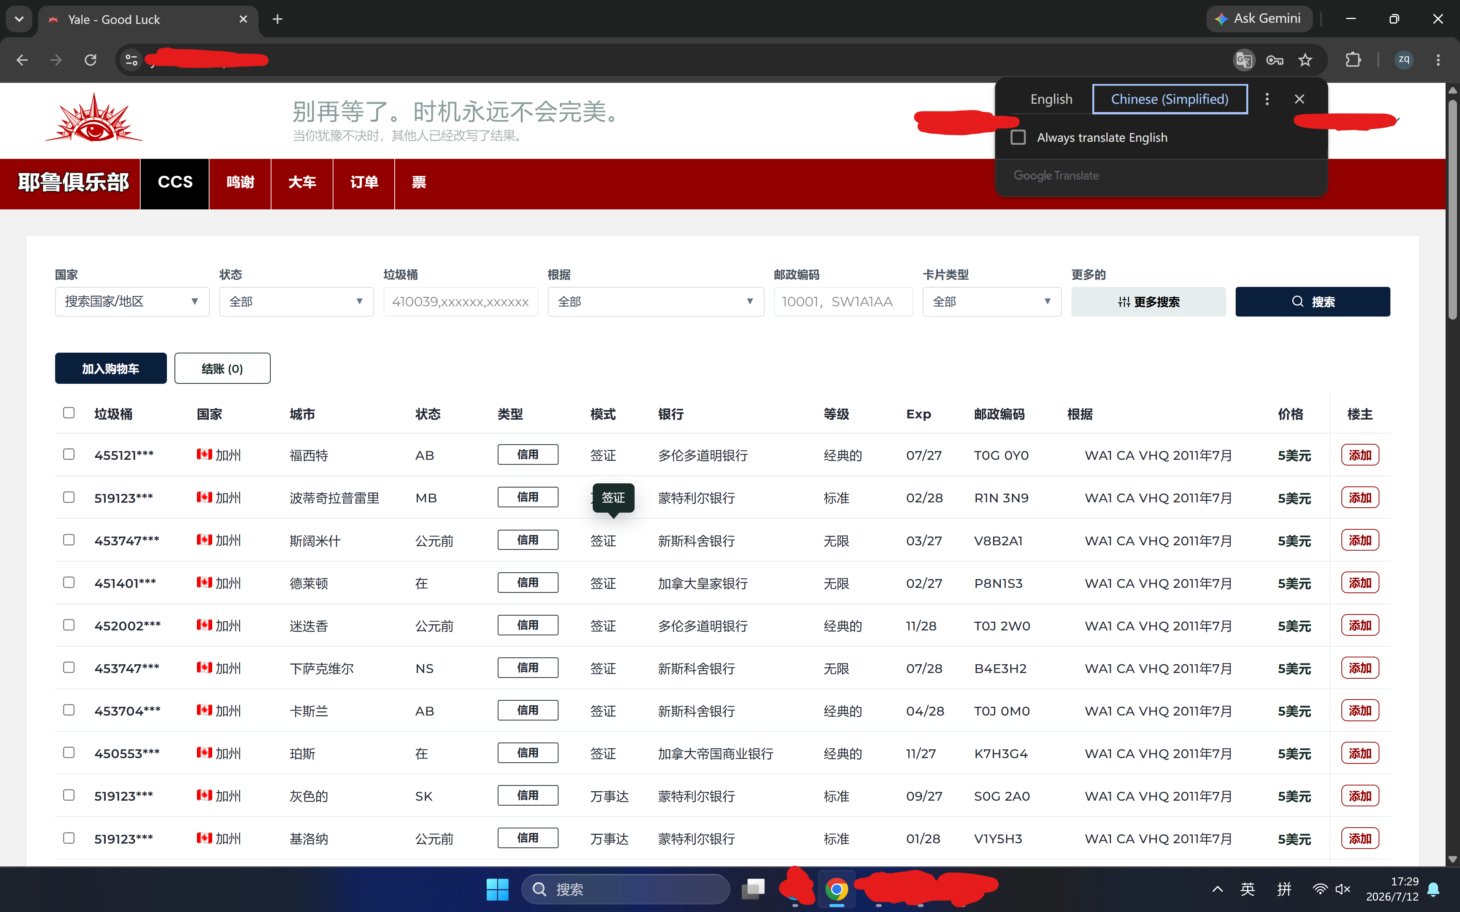Viewport: 1460px width, 912px height.
Task: Expand the 状态 dropdown set to 全部
Action: coord(296,302)
